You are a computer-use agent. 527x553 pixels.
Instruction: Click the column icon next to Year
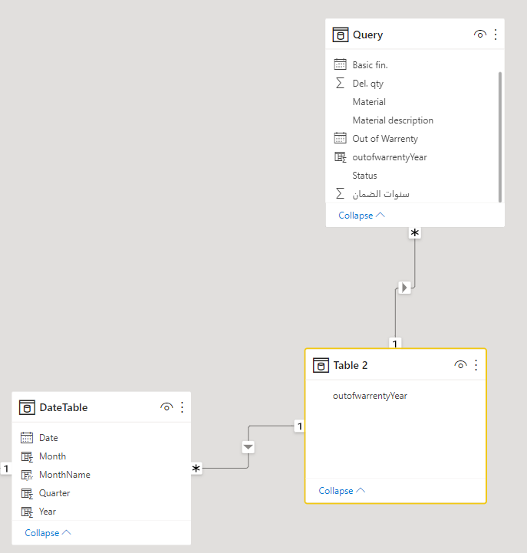[27, 512]
